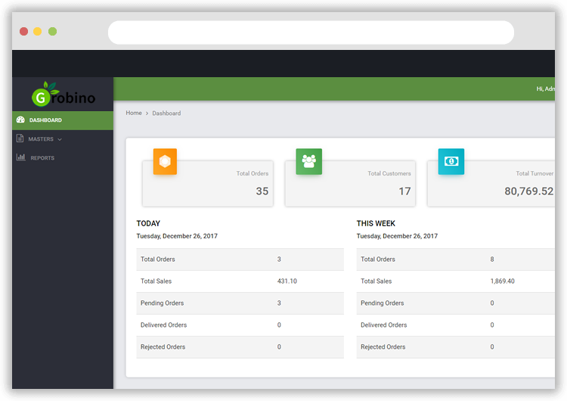The image size is (567, 401).
Task: Click the Dashboard breadcrumb
Action: click(x=166, y=113)
